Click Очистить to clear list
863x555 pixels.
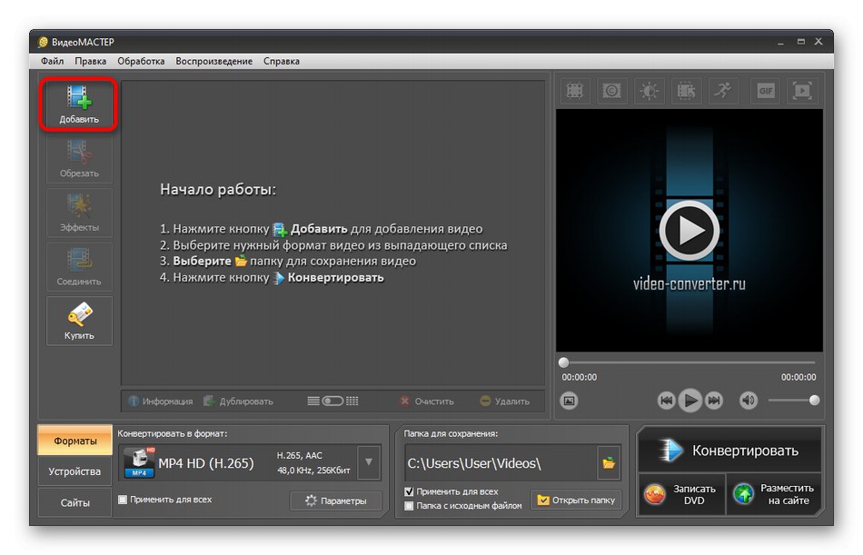pos(427,401)
